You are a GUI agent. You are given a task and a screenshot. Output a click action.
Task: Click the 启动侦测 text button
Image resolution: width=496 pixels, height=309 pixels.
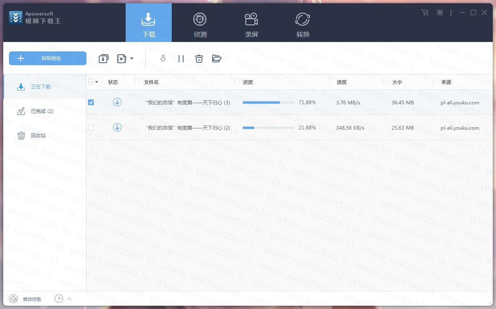(32, 299)
